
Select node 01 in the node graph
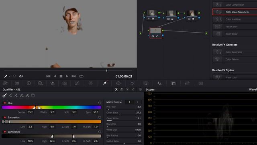click(x=152, y=15)
